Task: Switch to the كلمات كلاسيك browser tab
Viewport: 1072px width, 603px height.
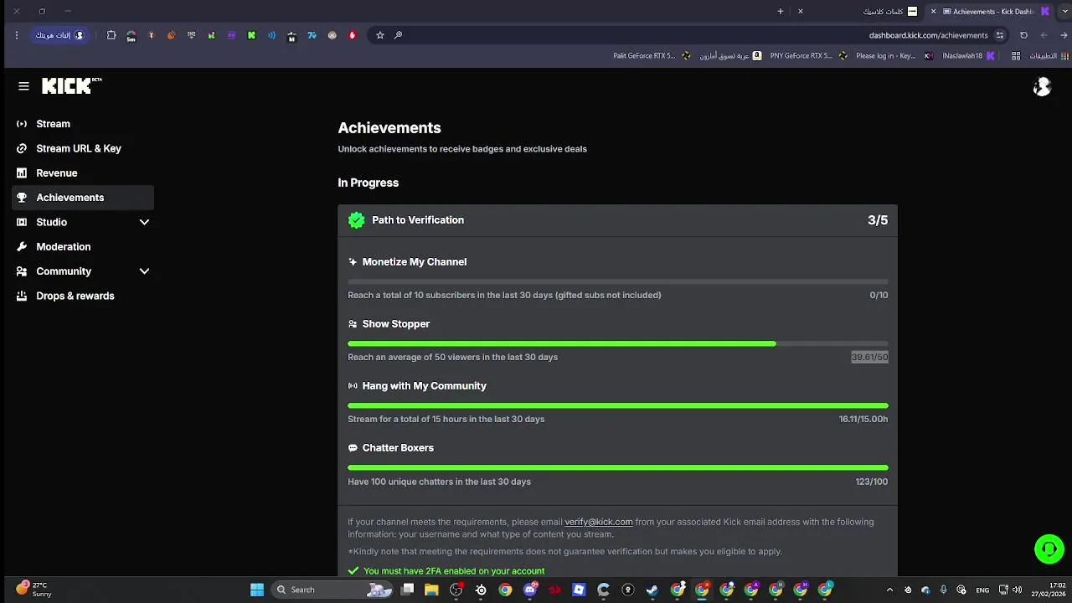Action: pyautogui.click(x=858, y=12)
